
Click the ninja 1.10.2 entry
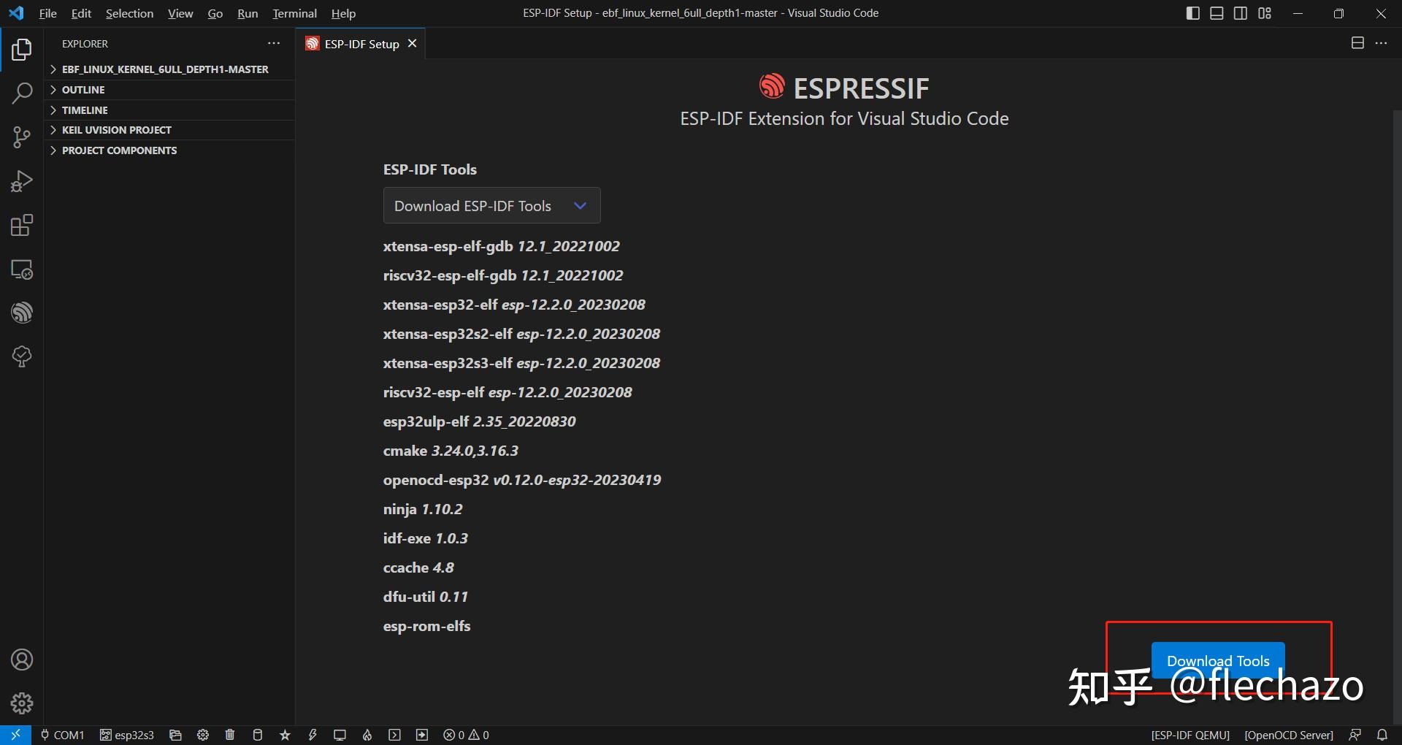[423, 509]
